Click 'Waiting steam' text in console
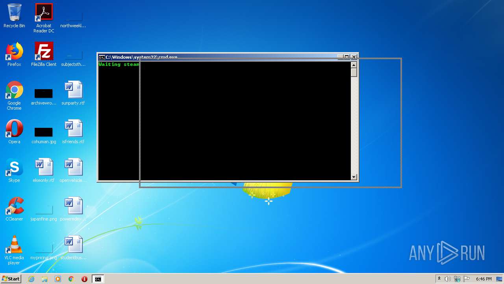504x284 pixels. (x=119, y=64)
